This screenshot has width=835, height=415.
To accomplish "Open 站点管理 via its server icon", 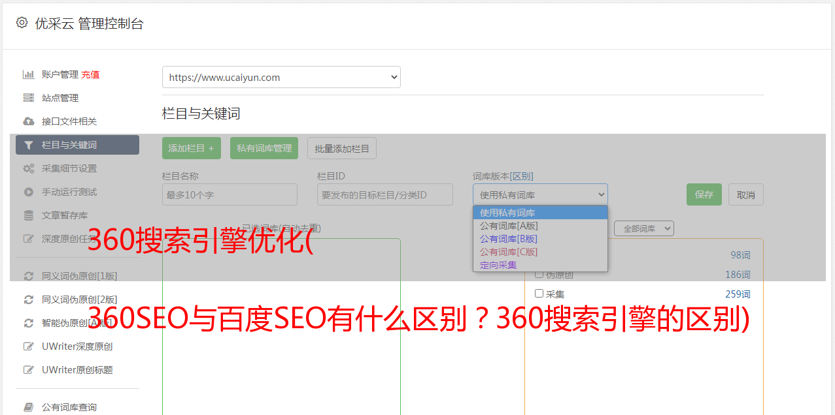I will (x=28, y=98).
